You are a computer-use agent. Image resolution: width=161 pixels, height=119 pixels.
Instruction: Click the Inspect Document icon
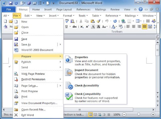tap(69, 72)
